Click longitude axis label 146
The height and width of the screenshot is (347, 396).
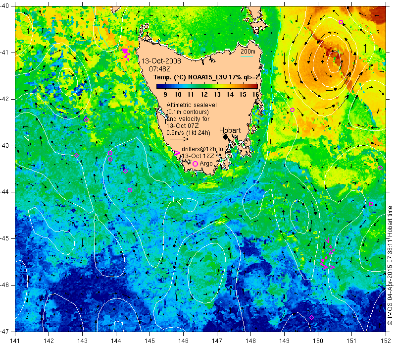pyautogui.click(x=183, y=341)
